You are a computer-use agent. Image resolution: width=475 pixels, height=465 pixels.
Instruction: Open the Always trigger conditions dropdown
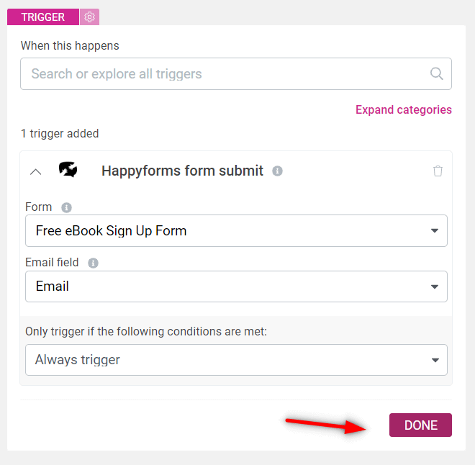[x=236, y=360]
